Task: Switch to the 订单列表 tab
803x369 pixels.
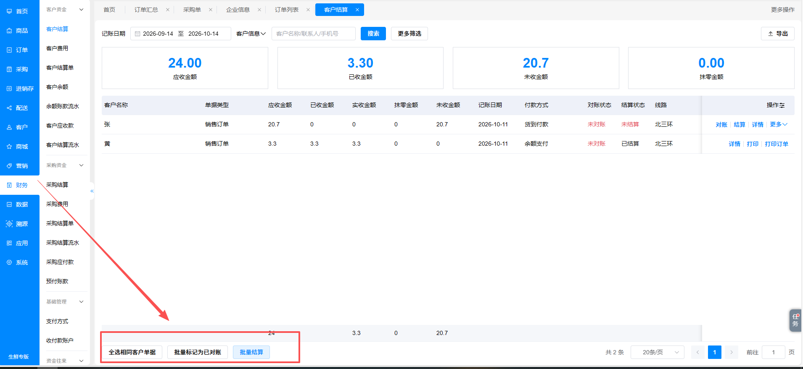Action: (287, 10)
